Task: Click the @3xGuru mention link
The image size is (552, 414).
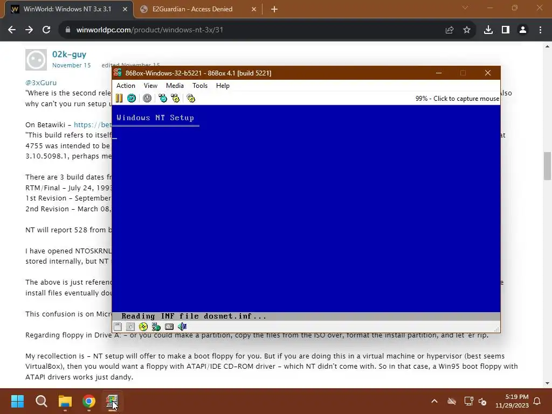Action: pyautogui.click(x=41, y=82)
